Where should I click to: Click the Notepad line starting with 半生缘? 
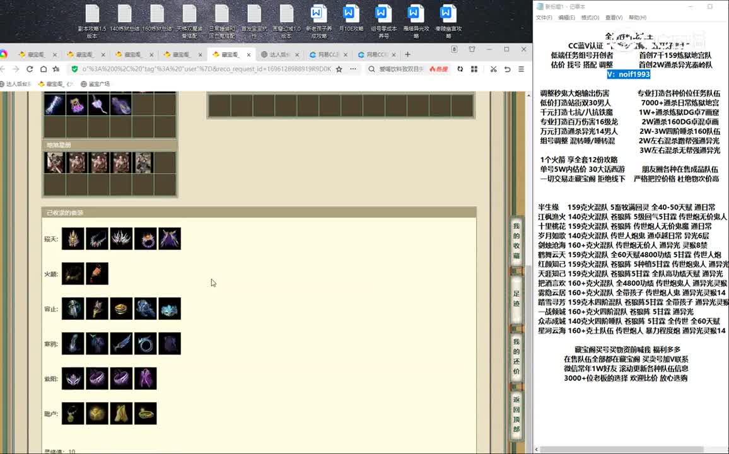(627, 207)
